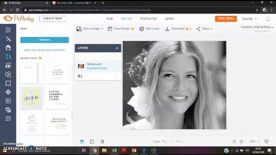Open Chrome from the taskbar
This screenshot has height=155, width=276.
pyautogui.click(x=95, y=150)
